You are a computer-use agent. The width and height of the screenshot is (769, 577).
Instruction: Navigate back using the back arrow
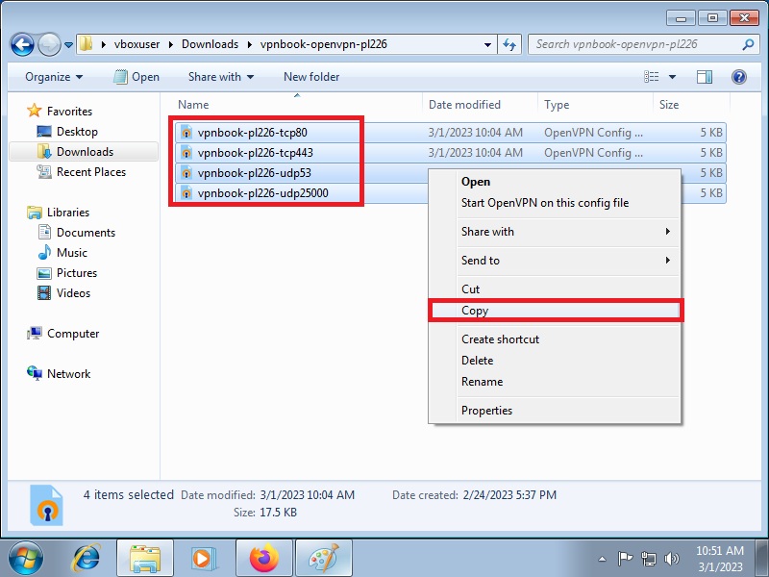(21, 44)
